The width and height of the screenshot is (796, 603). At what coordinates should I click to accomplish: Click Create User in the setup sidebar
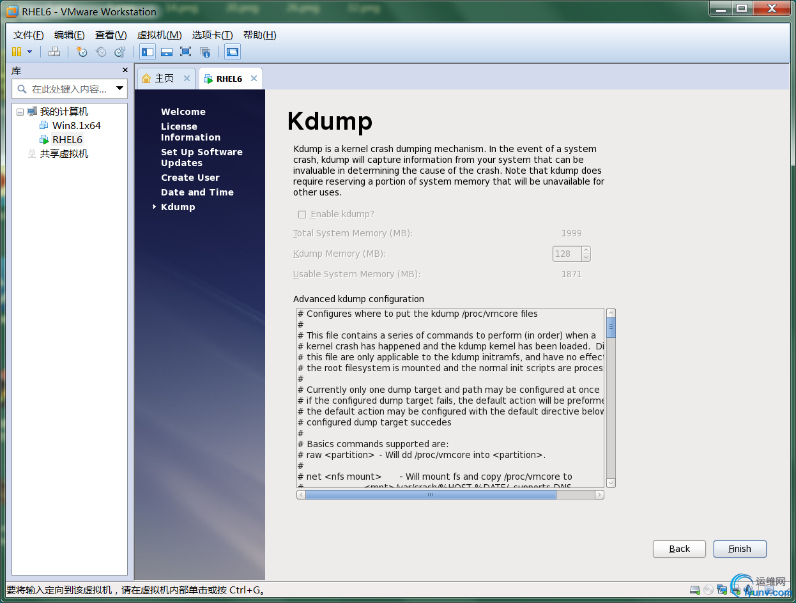pyautogui.click(x=190, y=178)
